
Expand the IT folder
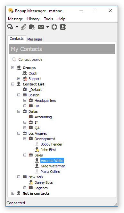pos(25,122)
